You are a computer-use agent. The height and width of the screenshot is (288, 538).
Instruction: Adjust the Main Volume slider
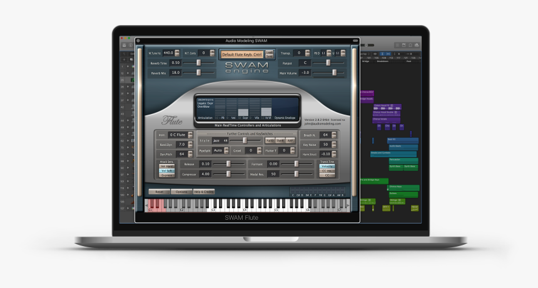click(x=328, y=73)
